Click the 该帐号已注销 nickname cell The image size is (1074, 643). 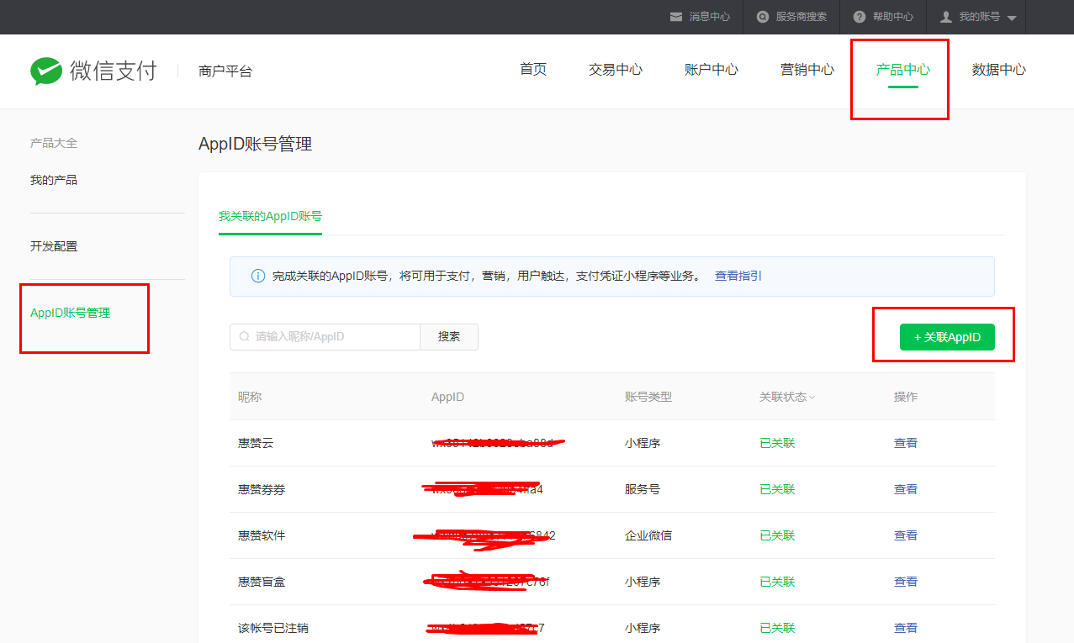(x=273, y=628)
